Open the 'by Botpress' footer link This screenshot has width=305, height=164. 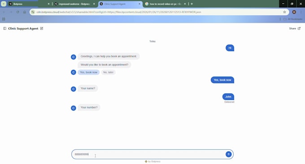(152, 161)
